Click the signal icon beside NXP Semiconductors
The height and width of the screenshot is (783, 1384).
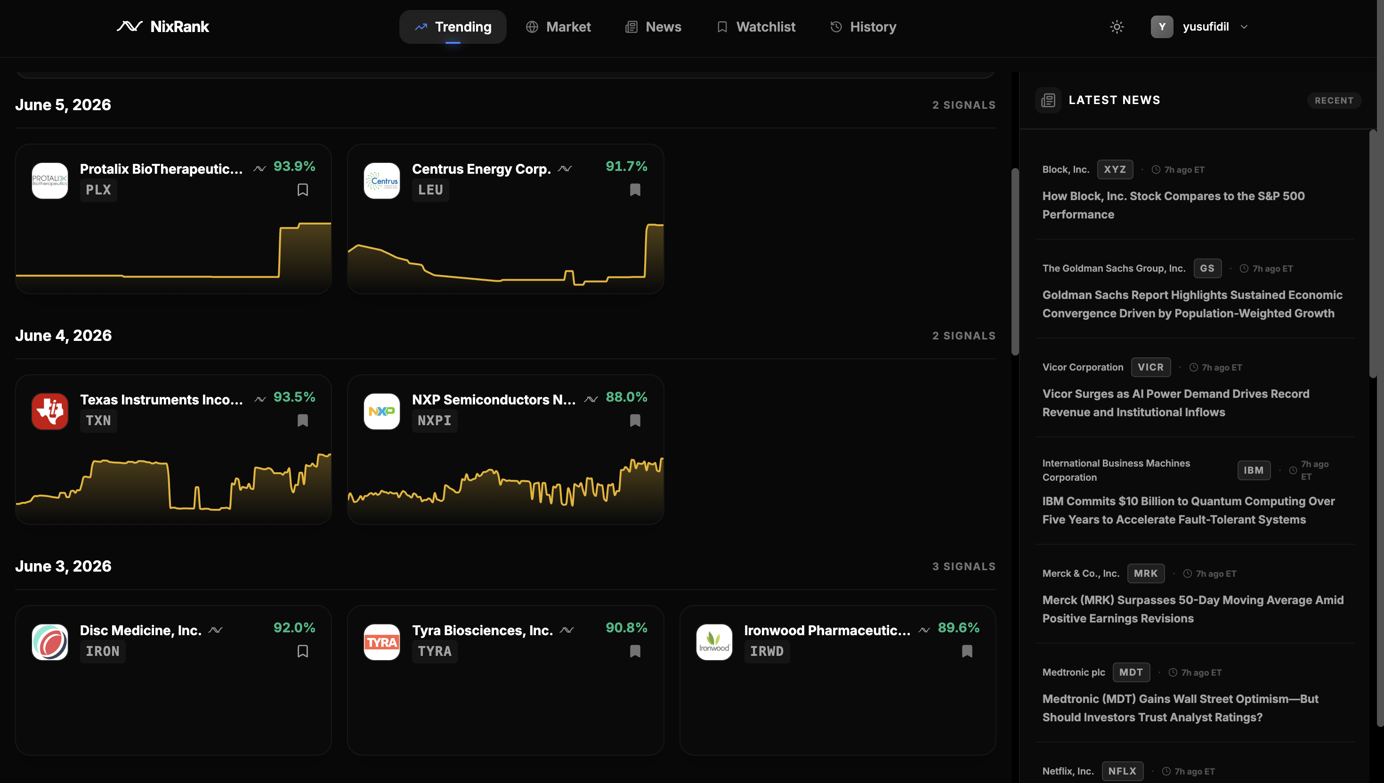pyautogui.click(x=591, y=400)
